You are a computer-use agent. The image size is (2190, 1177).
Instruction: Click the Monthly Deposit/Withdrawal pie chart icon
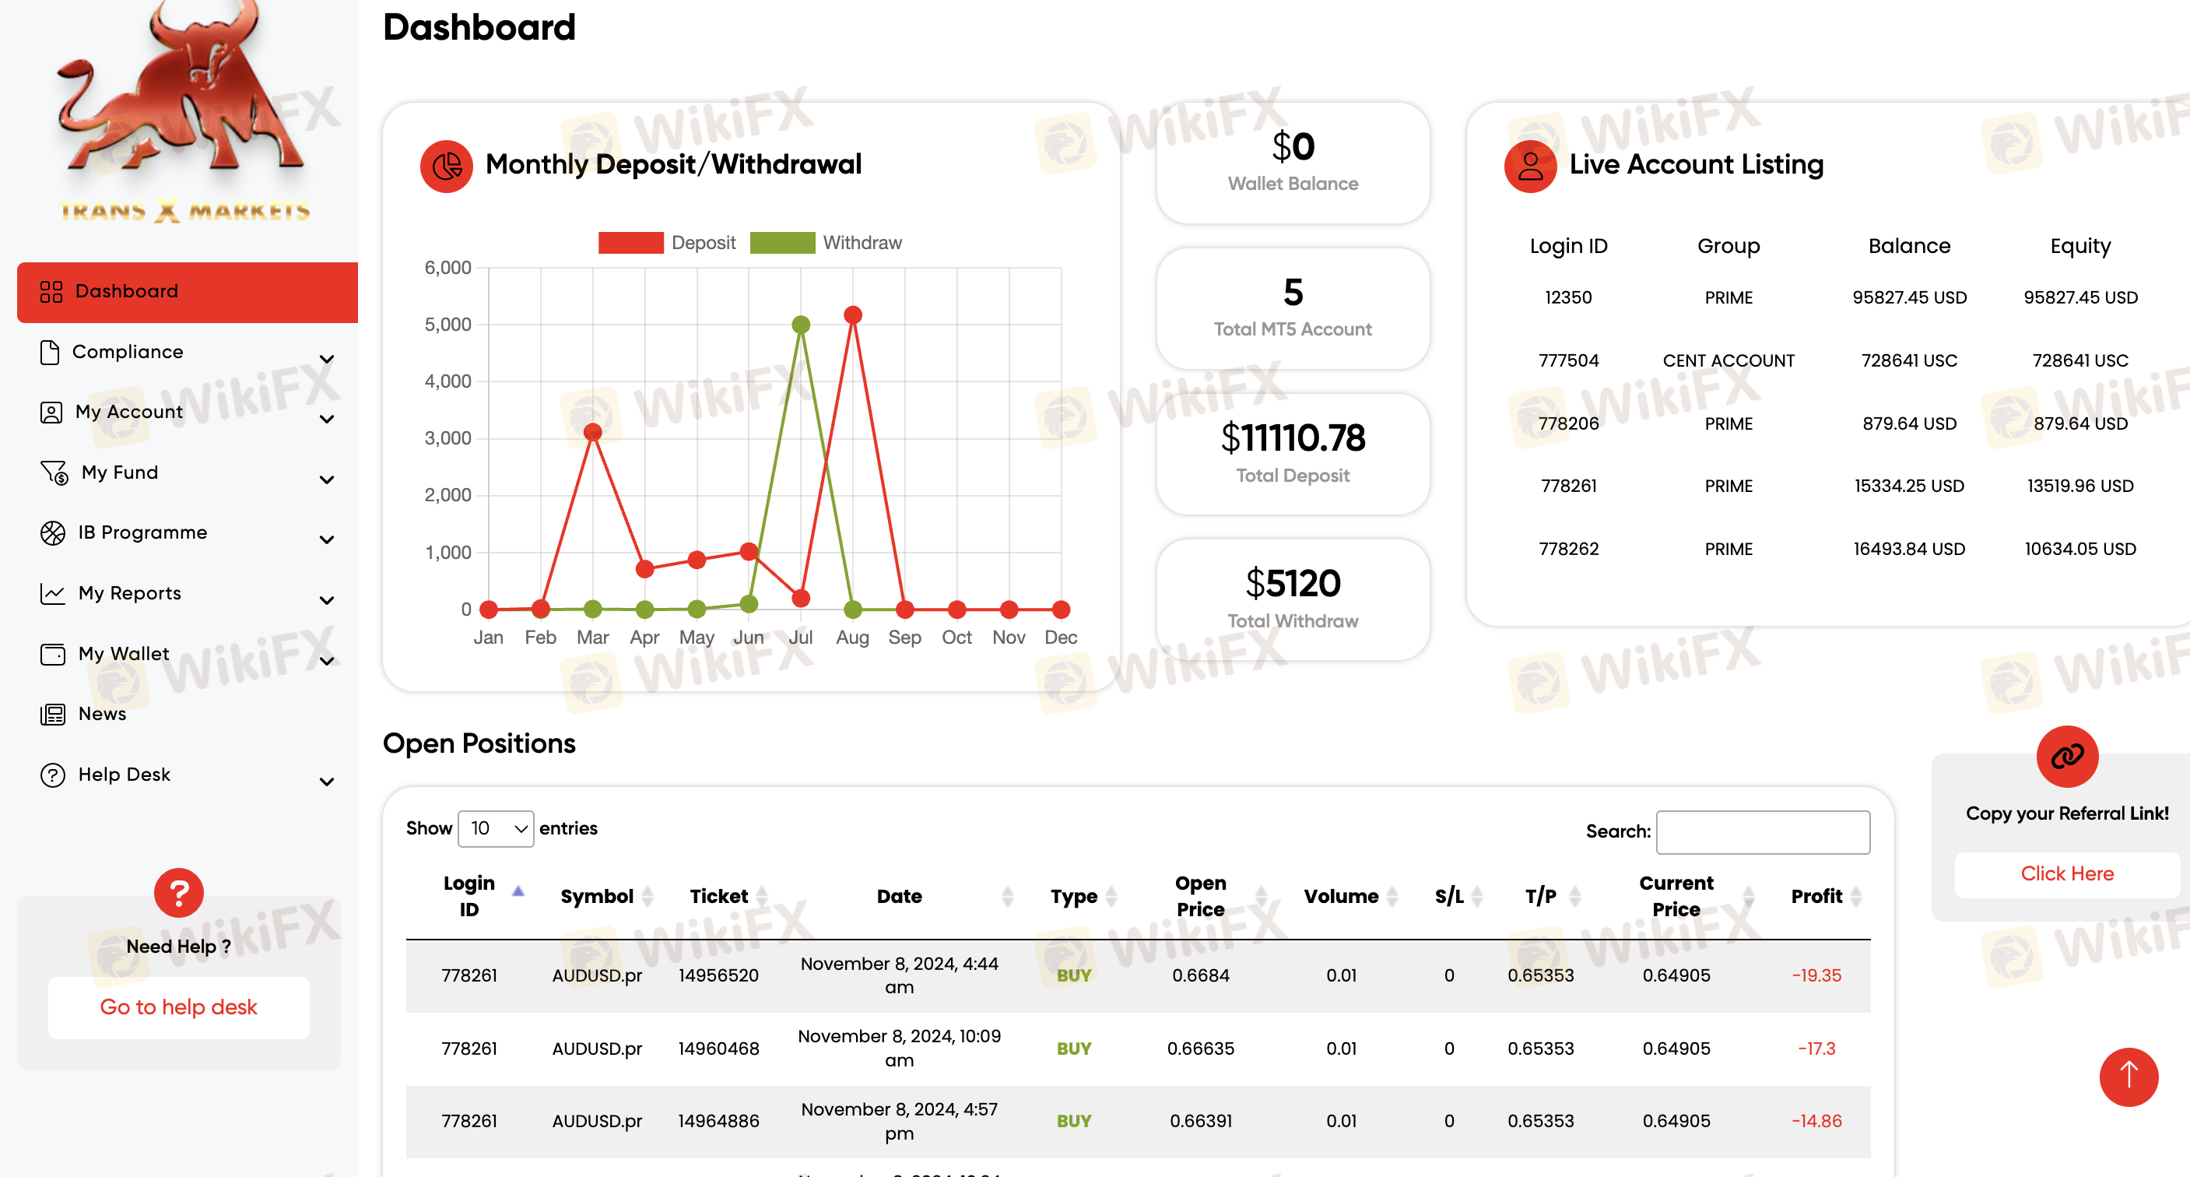pyautogui.click(x=447, y=165)
